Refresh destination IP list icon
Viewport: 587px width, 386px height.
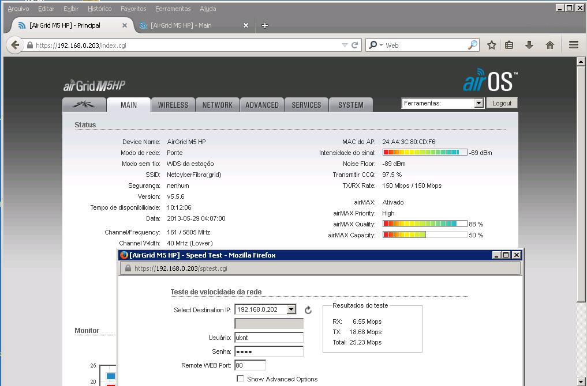pyautogui.click(x=308, y=310)
